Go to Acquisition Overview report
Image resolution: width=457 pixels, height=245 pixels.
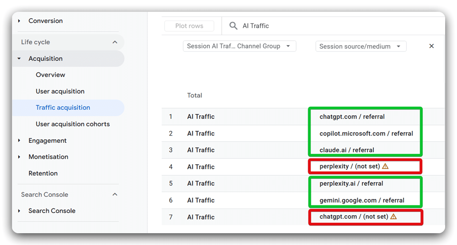click(x=50, y=75)
